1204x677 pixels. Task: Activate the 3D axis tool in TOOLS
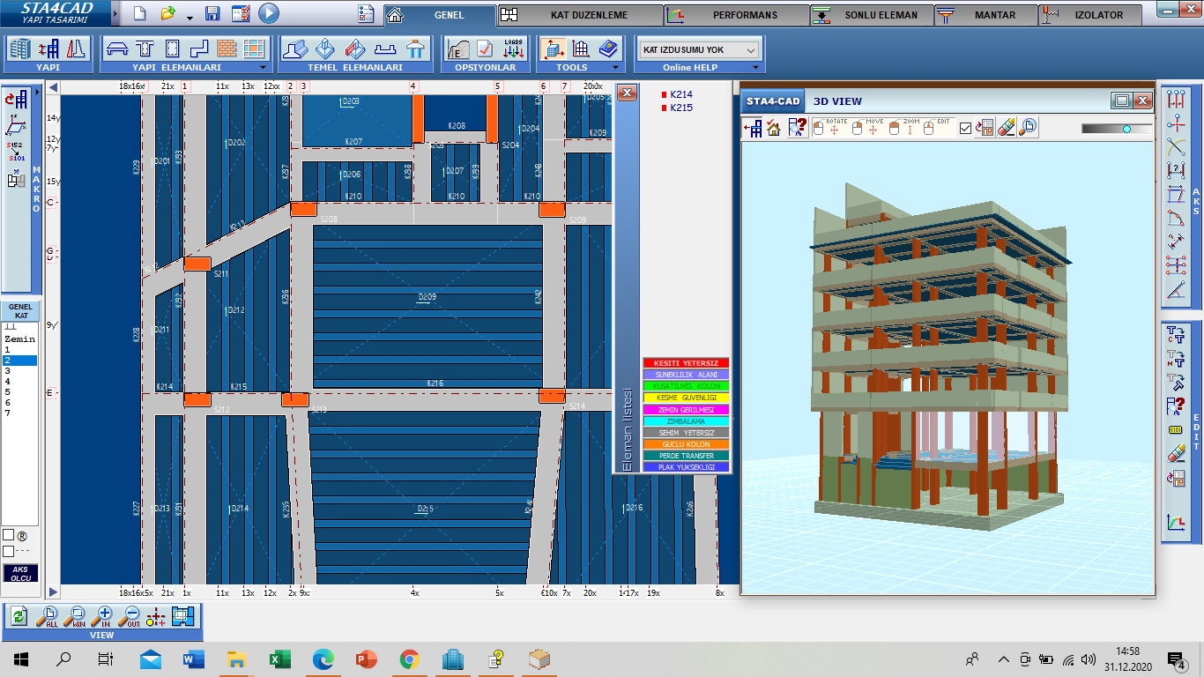point(553,48)
